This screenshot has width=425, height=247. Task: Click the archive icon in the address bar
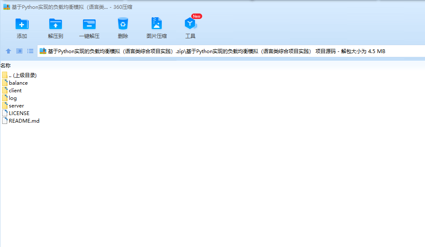click(x=43, y=51)
